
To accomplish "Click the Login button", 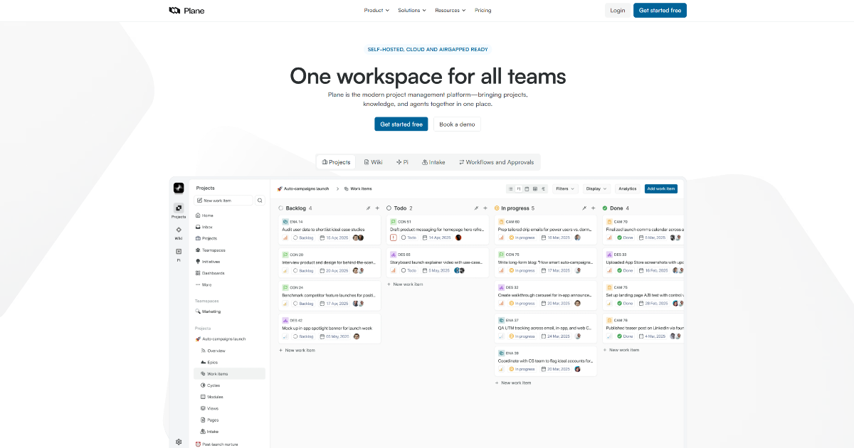I will (617, 10).
